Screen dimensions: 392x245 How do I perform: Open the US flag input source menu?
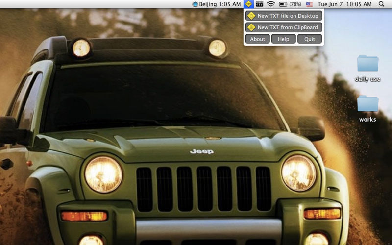pos(309,4)
